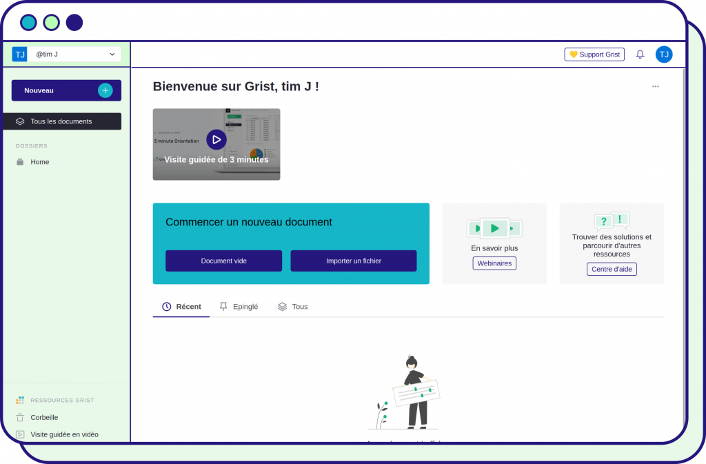
Task: Open notifications bell
Action: (640, 54)
